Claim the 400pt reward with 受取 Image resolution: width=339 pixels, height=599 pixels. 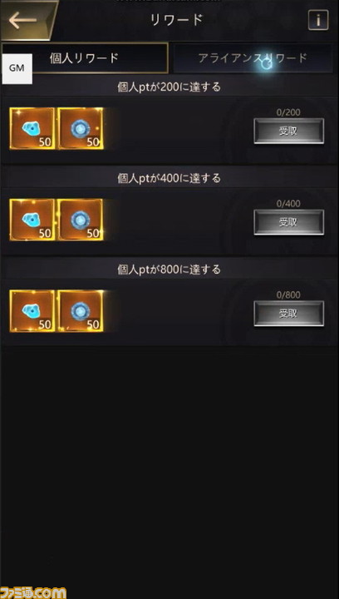[x=288, y=222]
